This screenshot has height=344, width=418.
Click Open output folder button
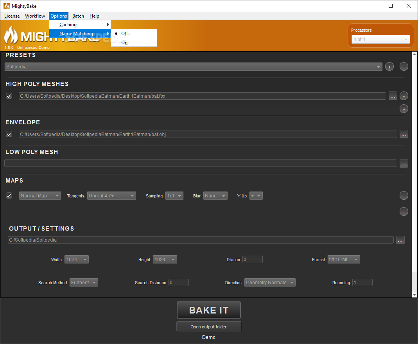click(x=209, y=327)
